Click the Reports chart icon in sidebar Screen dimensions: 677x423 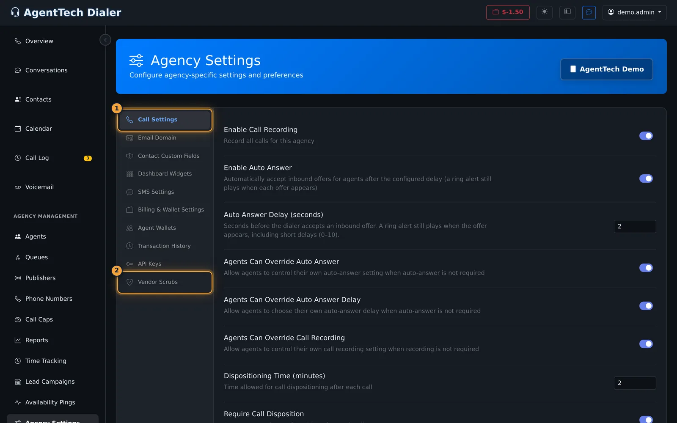18,340
